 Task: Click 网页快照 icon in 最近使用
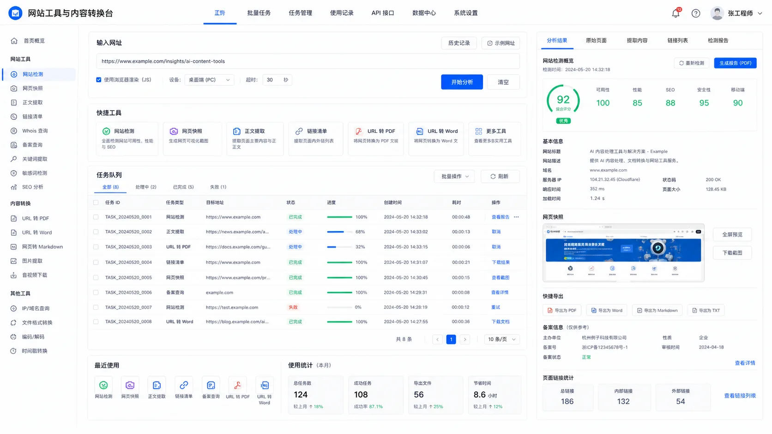click(x=130, y=385)
